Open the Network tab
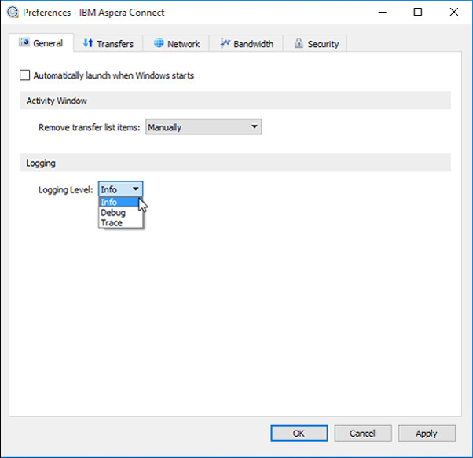The image size is (473, 458). [177, 44]
